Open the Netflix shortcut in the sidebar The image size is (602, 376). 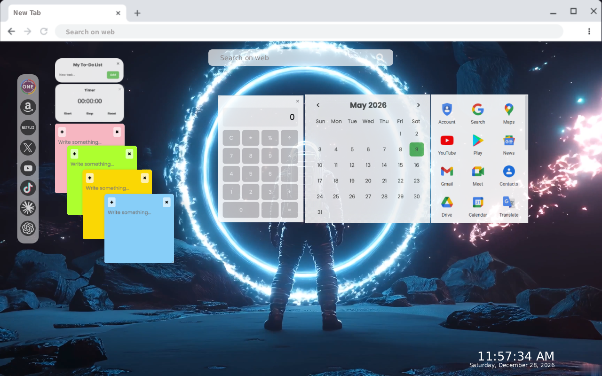pos(28,127)
